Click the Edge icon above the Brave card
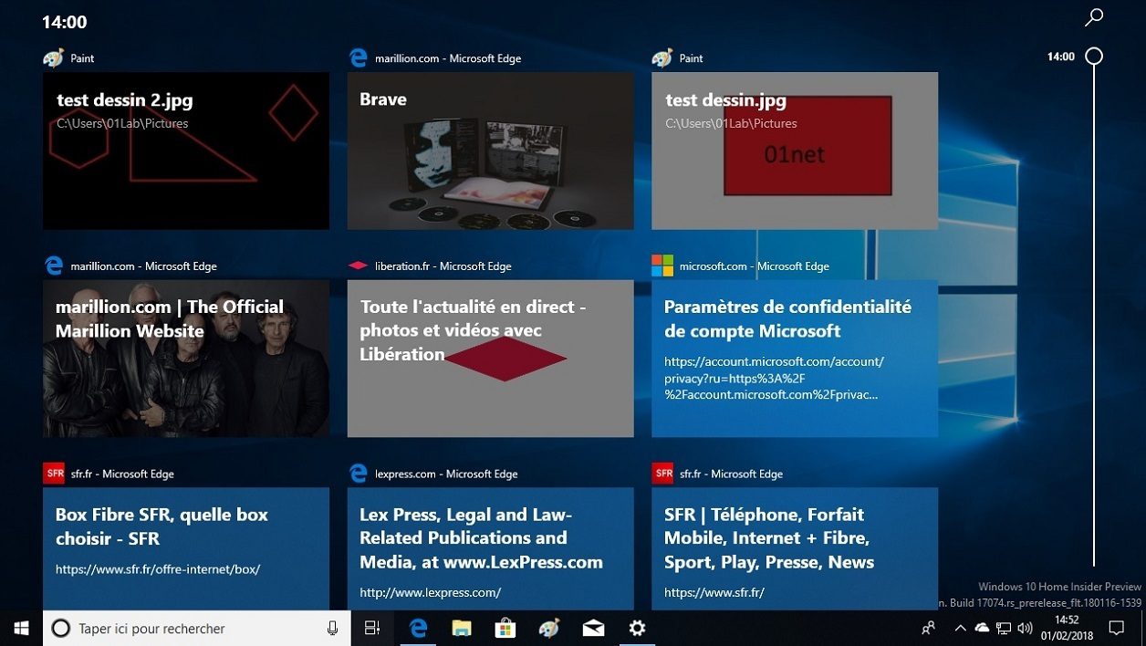This screenshot has height=646, width=1146. point(359,58)
